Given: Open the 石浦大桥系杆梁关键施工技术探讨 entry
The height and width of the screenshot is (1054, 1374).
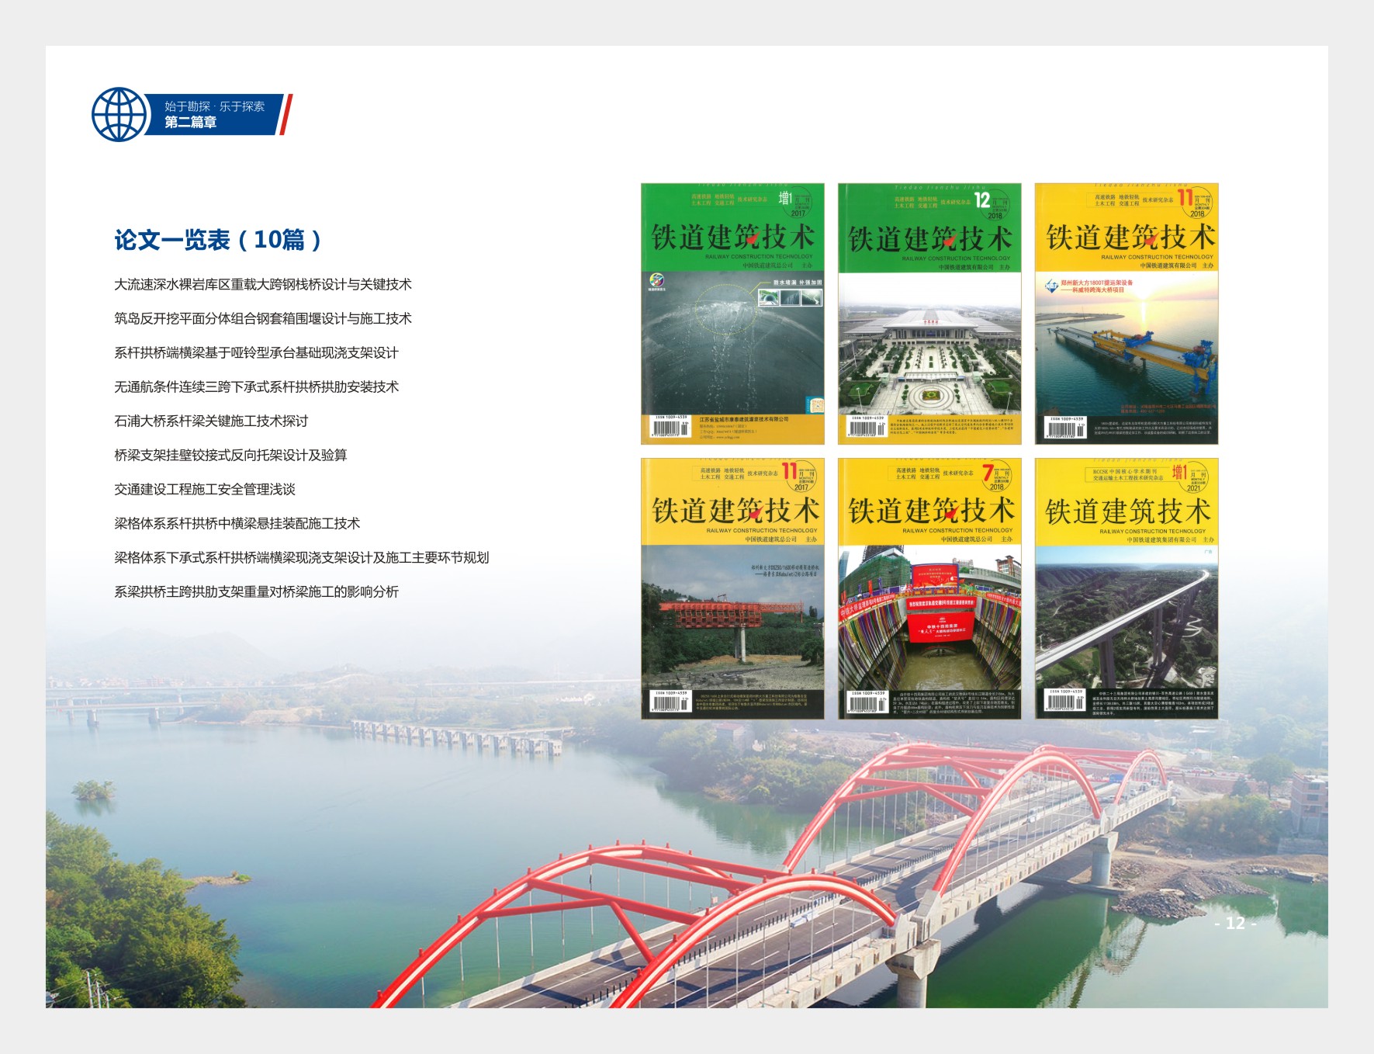Looking at the screenshot, I should [x=211, y=421].
